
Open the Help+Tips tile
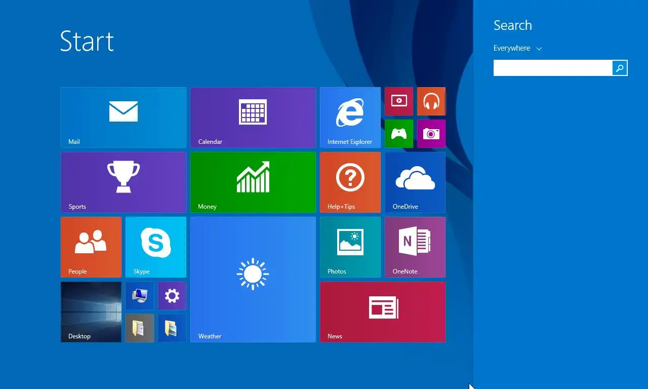coord(350,182)
